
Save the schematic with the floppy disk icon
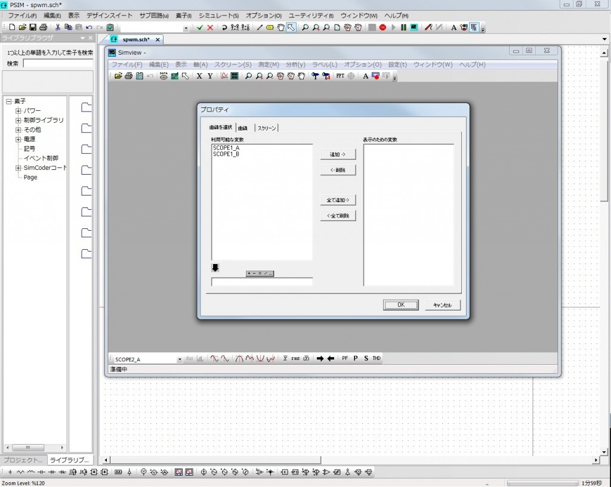pos(33,27)
